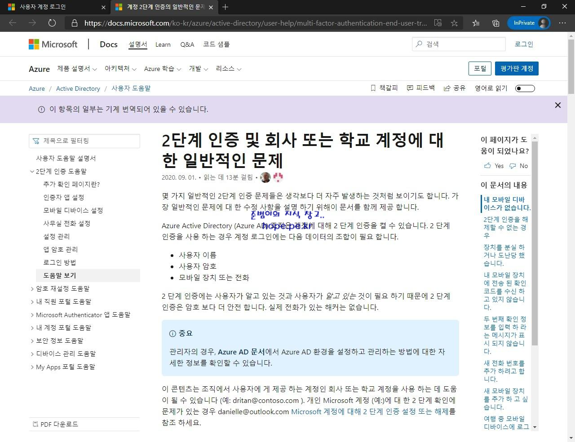Open 모바일 디바이스 설정 in sidebar
The image size is (575, 442).
(x=73, y=210)
